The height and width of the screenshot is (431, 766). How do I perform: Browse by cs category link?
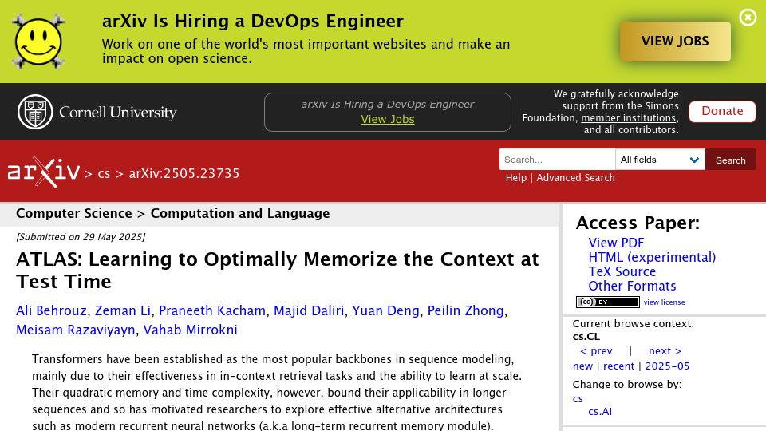578,399
